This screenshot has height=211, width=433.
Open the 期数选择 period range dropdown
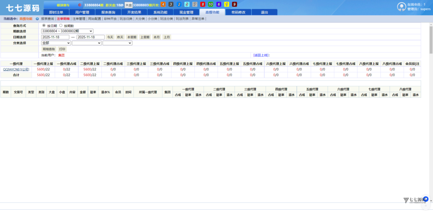click(x=67, y=31)
